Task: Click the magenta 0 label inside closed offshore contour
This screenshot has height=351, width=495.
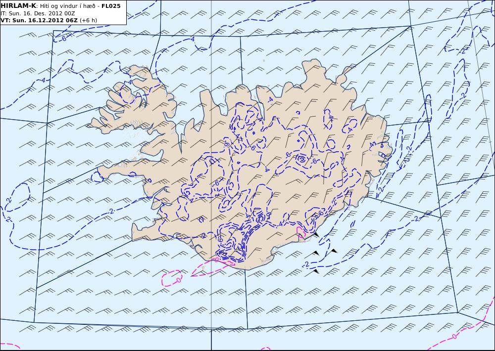Action: pyautogui.click(x=178, y=279)
